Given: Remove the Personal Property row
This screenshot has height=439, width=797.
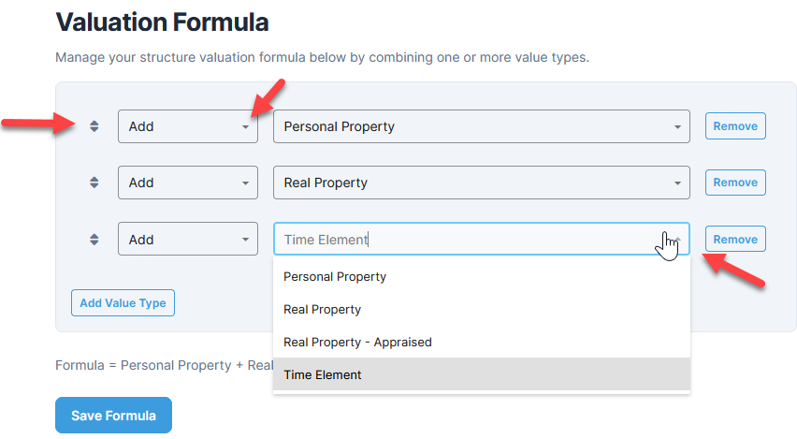Looking at the screenshot, I should [735, 125].
